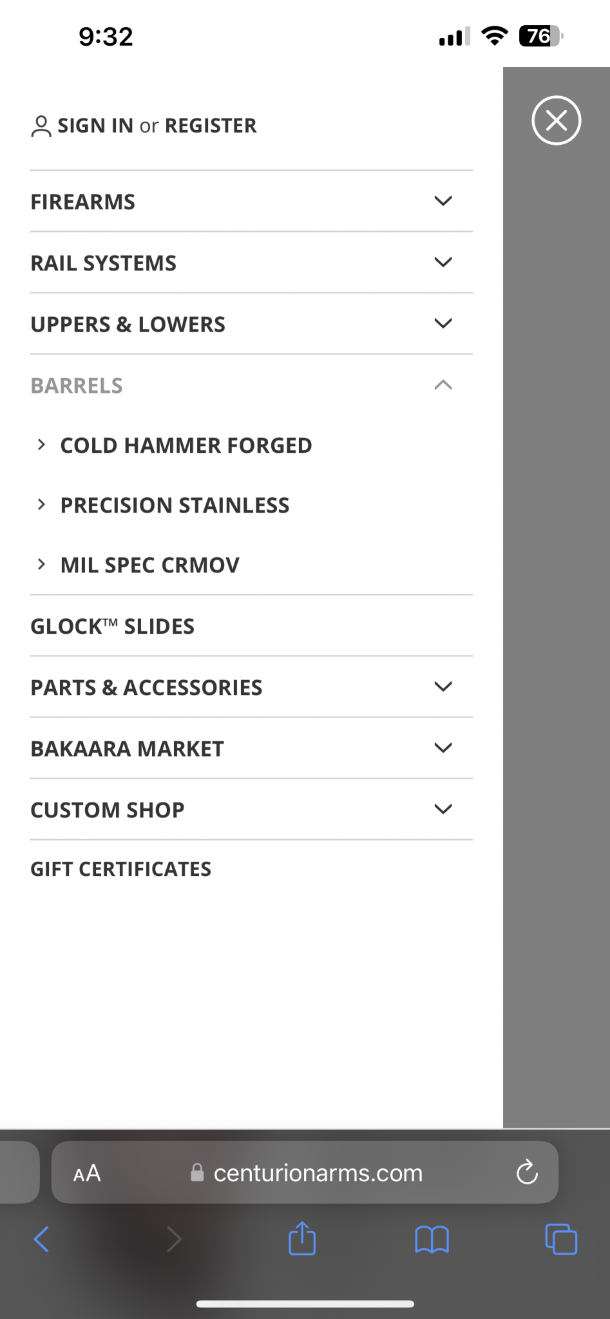This screenshot has height=1319, width=610.
Task: Expand the Rail Systems chevron
Action: (x=443, y=262)
